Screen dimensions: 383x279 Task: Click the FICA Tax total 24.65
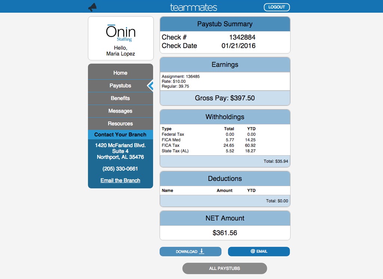pyautogui.click(x=229, y=145)
